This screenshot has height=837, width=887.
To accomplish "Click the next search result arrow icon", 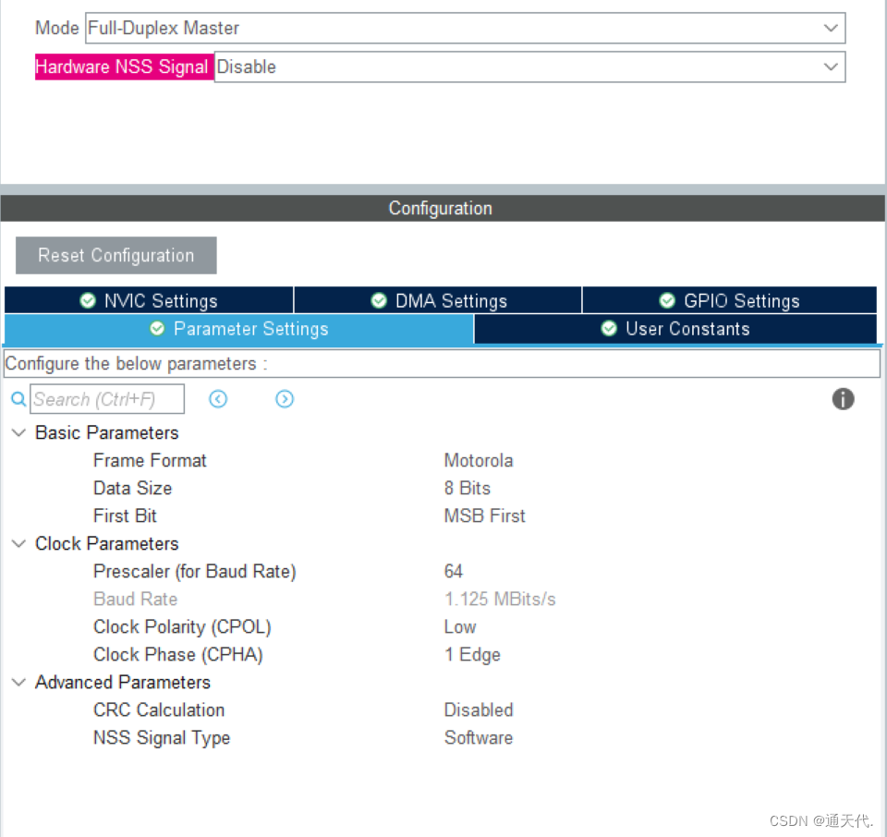I will tap(285, 399).
